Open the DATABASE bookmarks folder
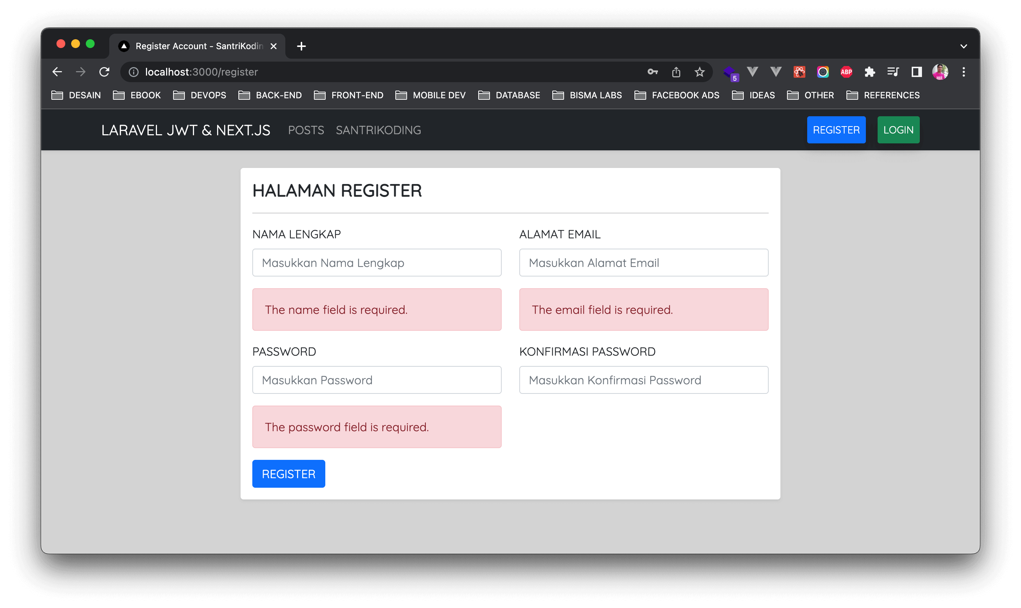 click(x=509, y=95)
